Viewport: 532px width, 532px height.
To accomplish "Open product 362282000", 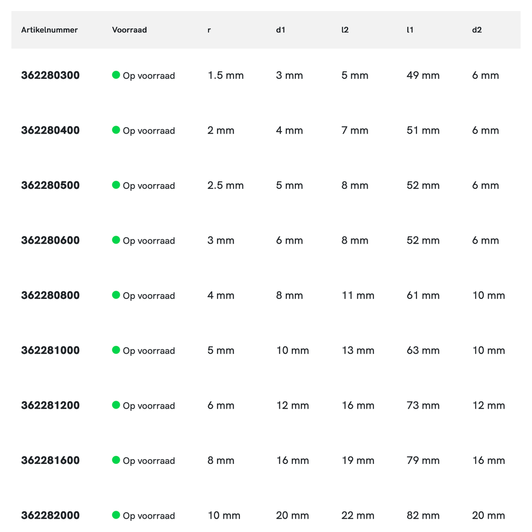I will tap(51, 516).
